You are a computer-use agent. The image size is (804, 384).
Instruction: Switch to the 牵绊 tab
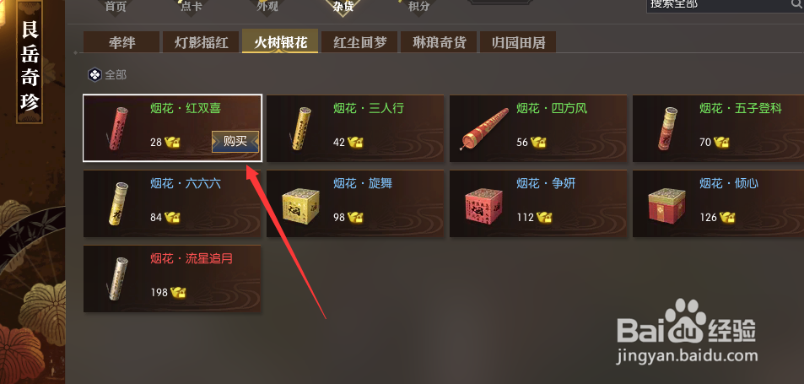tap(121, 42)
